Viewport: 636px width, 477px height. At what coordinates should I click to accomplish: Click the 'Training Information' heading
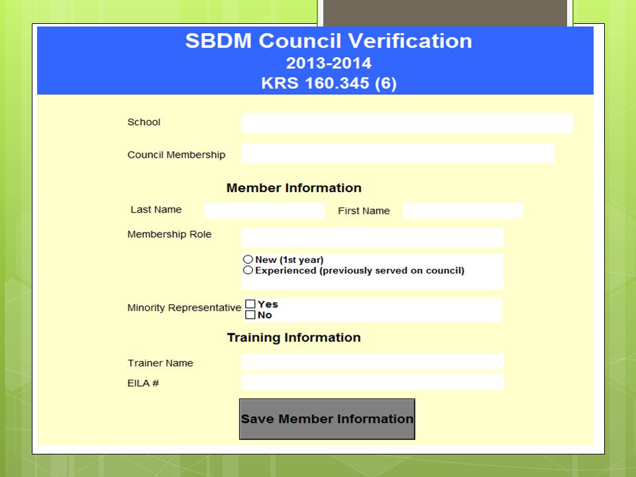293,337
